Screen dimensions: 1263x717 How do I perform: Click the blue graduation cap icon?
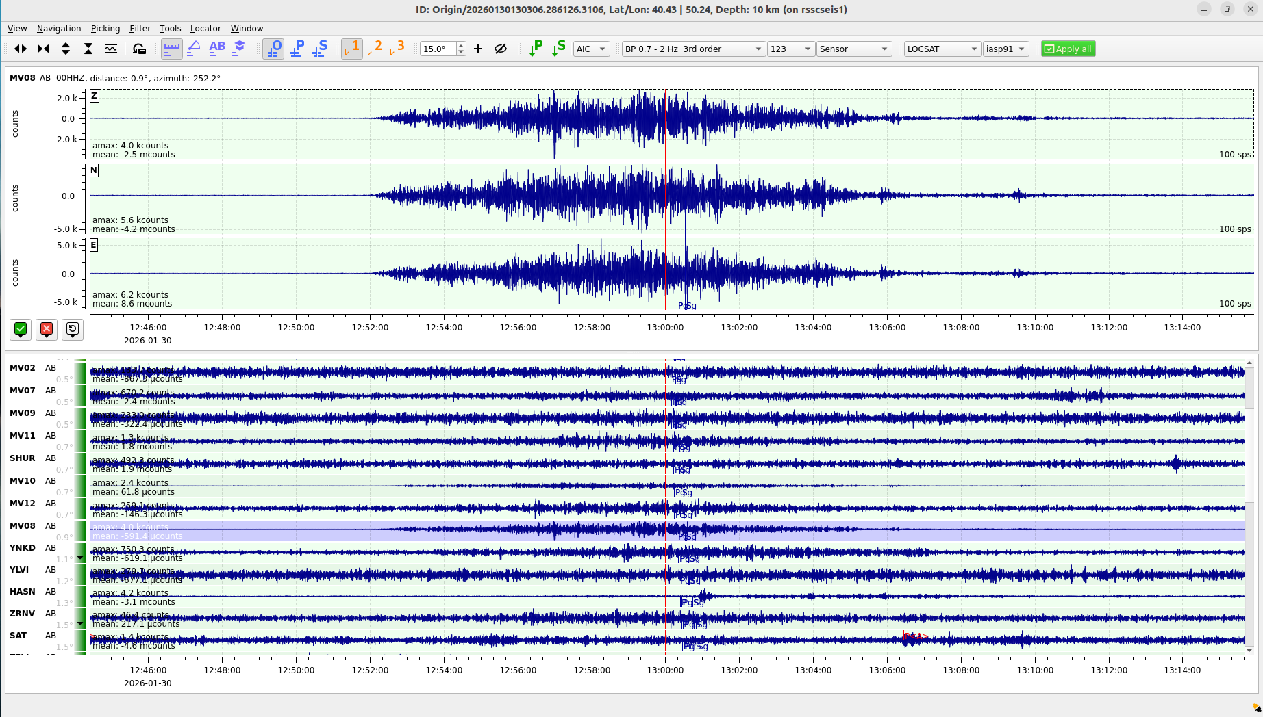pos(239,49)
